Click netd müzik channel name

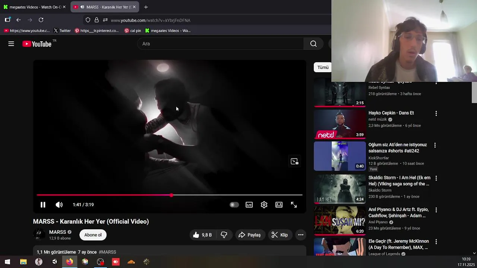(378, 119)
